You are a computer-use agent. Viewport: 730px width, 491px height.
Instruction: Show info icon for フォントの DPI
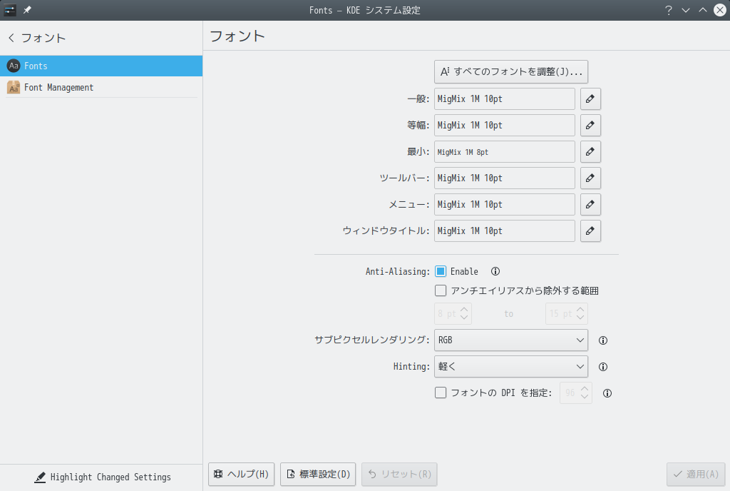click(x=607, y=393)
